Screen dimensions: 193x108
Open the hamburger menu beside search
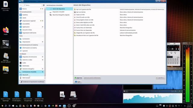click(x=44, y=5)
